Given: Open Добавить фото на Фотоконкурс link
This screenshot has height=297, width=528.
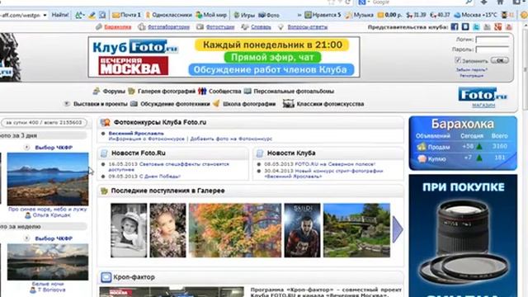Looking at the screenshot, I should [x=231, y=139].
